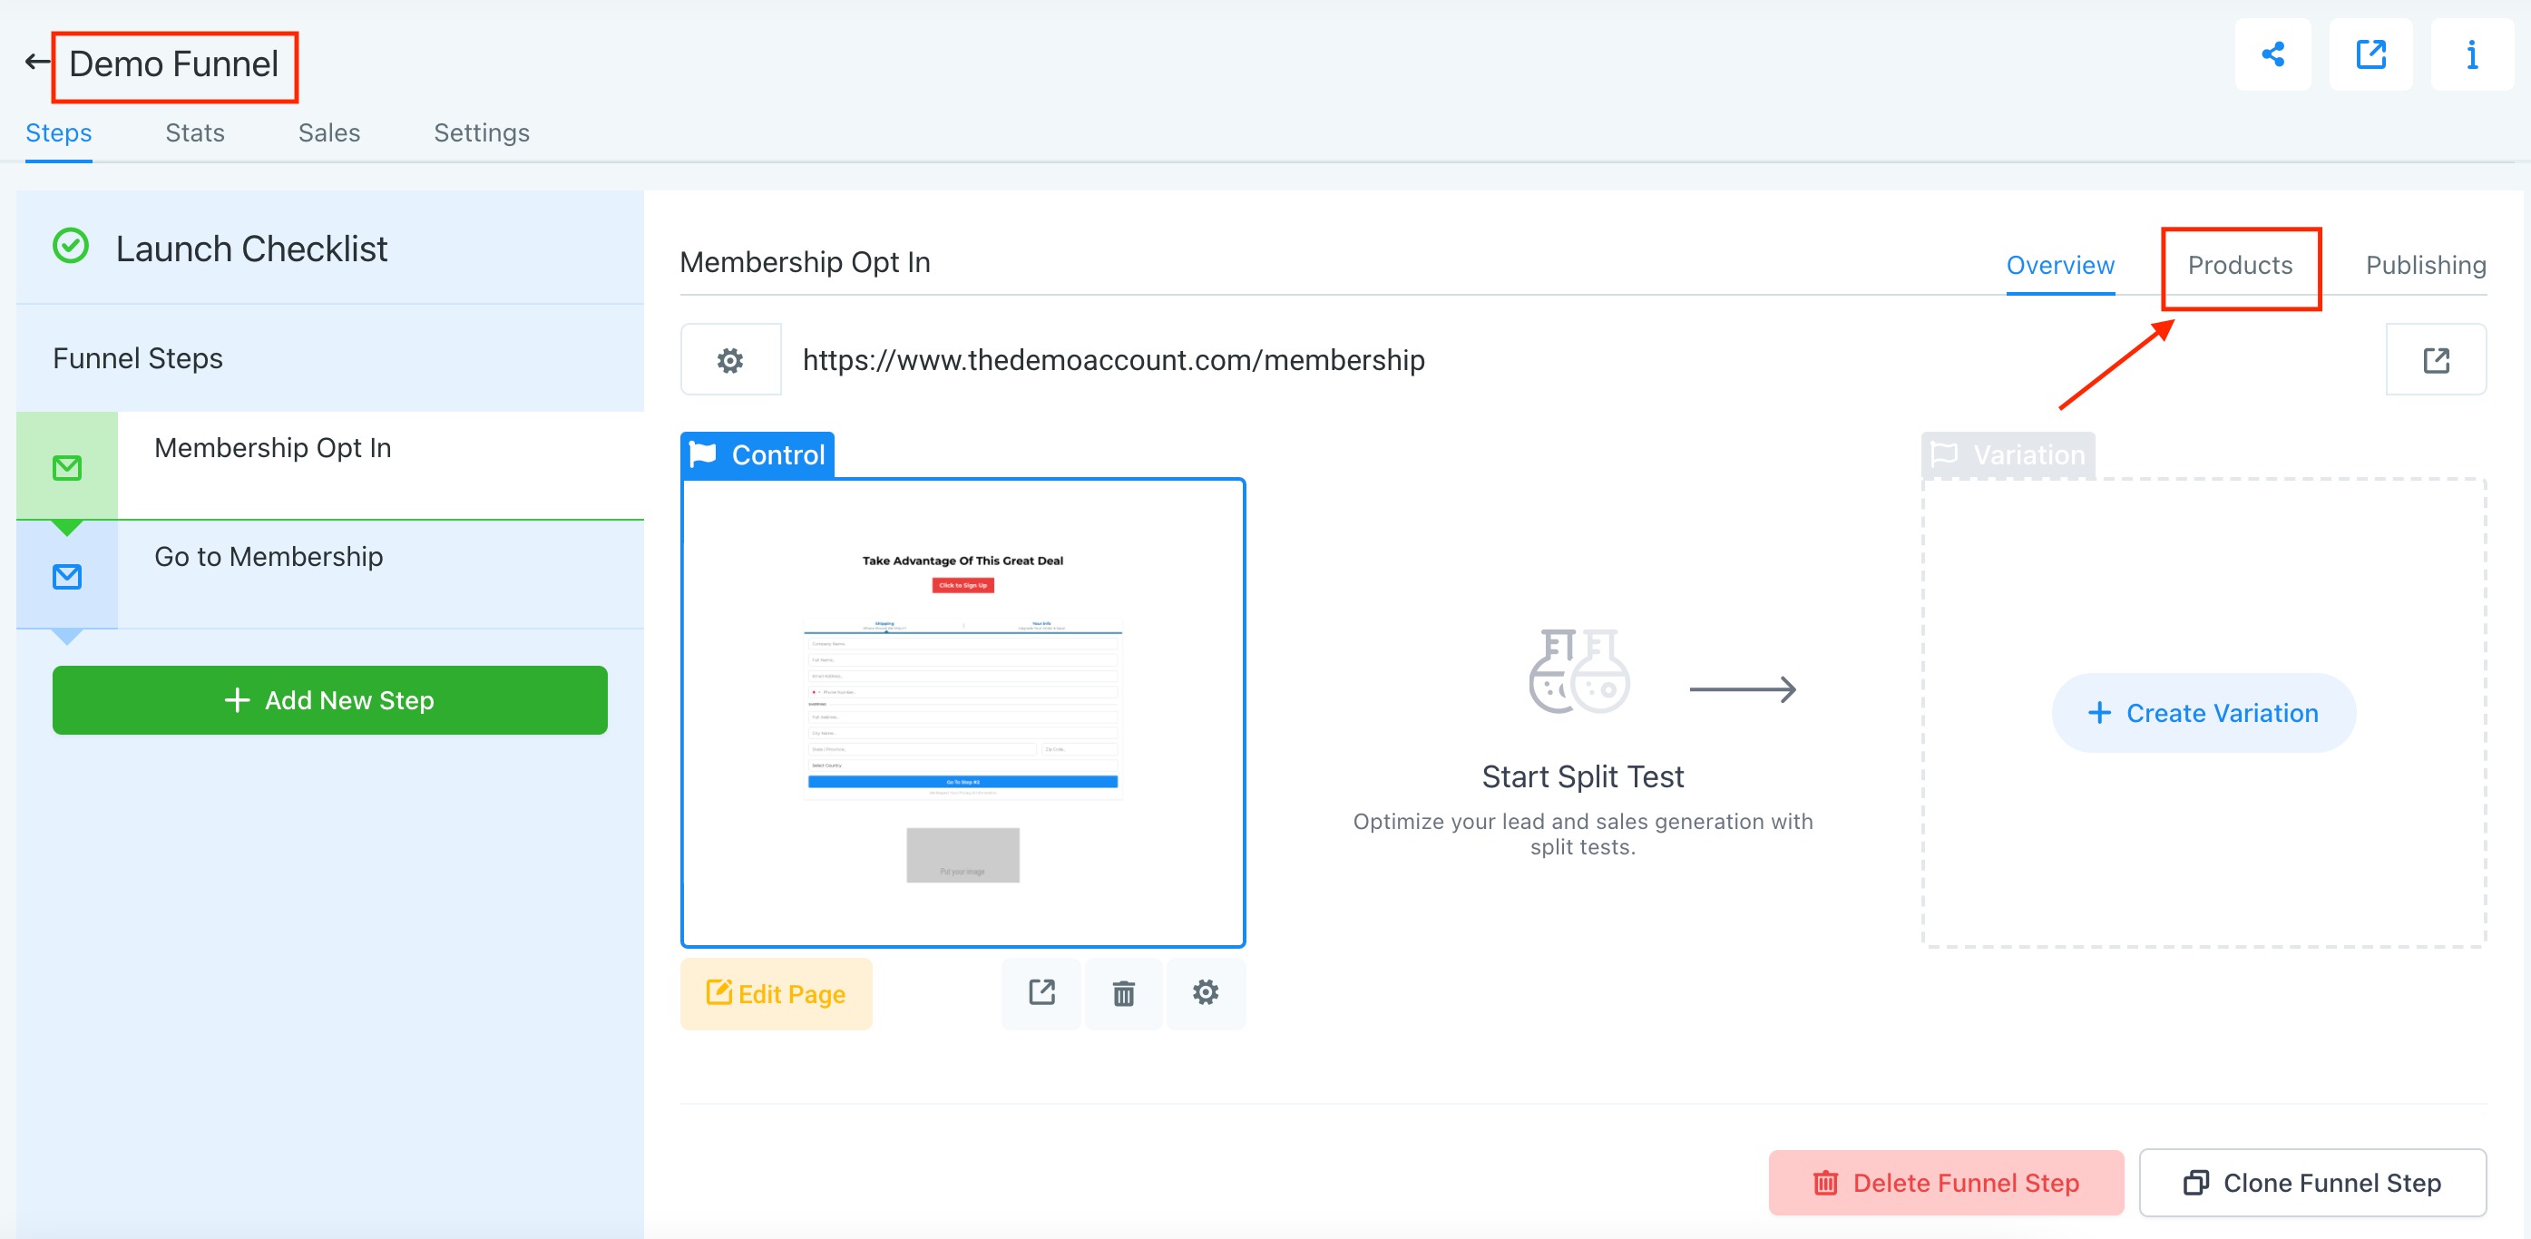The image size is (2531, 1239).
Task: Click the Launch Checklist check icon
Action: [x=71, y=247]
